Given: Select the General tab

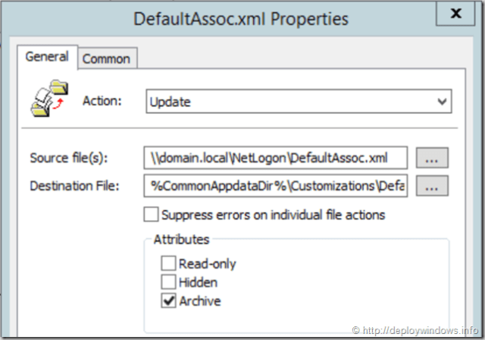Looking at the screenshot, I should coord(47,56).
